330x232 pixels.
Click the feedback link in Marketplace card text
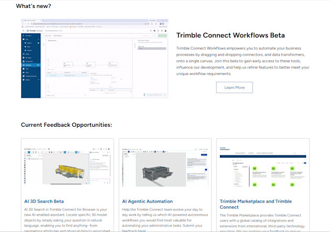[x=277, y=231]
